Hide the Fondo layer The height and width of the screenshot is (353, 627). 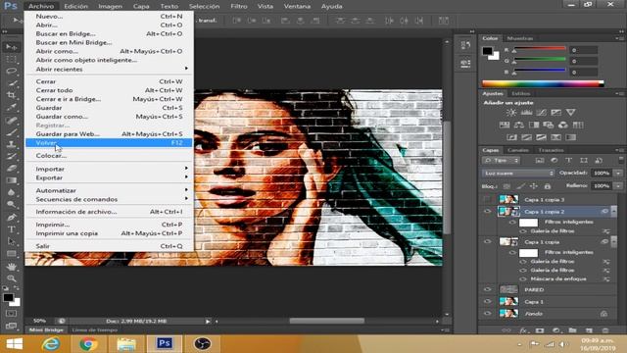(487, 314)
